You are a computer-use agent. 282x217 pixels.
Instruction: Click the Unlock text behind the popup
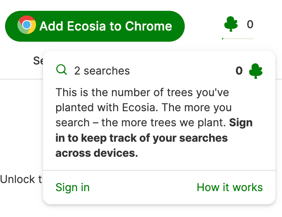tap(21, 179)
